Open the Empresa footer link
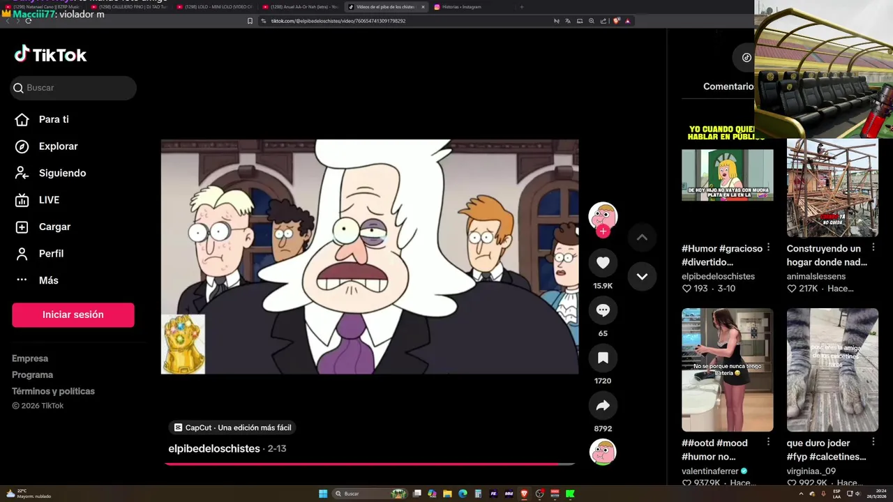Image resolution: width=893 pixels, height=502 pixels. [x=30, y=358]
